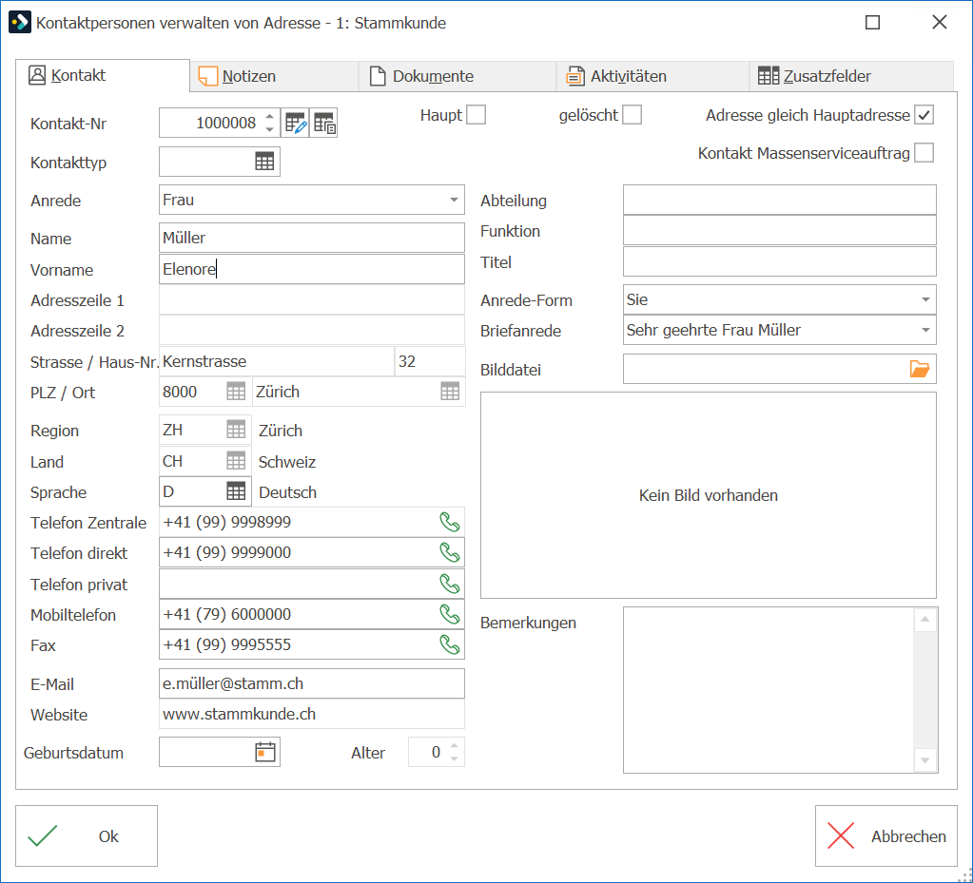Uncheck Adresse gleich Hauptadresse
This screenshot has height=883, width=973.
click(x=924, y=115)
